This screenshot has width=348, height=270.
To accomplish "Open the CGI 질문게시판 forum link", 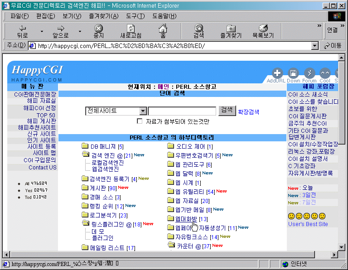I will [x=308, y=116].
